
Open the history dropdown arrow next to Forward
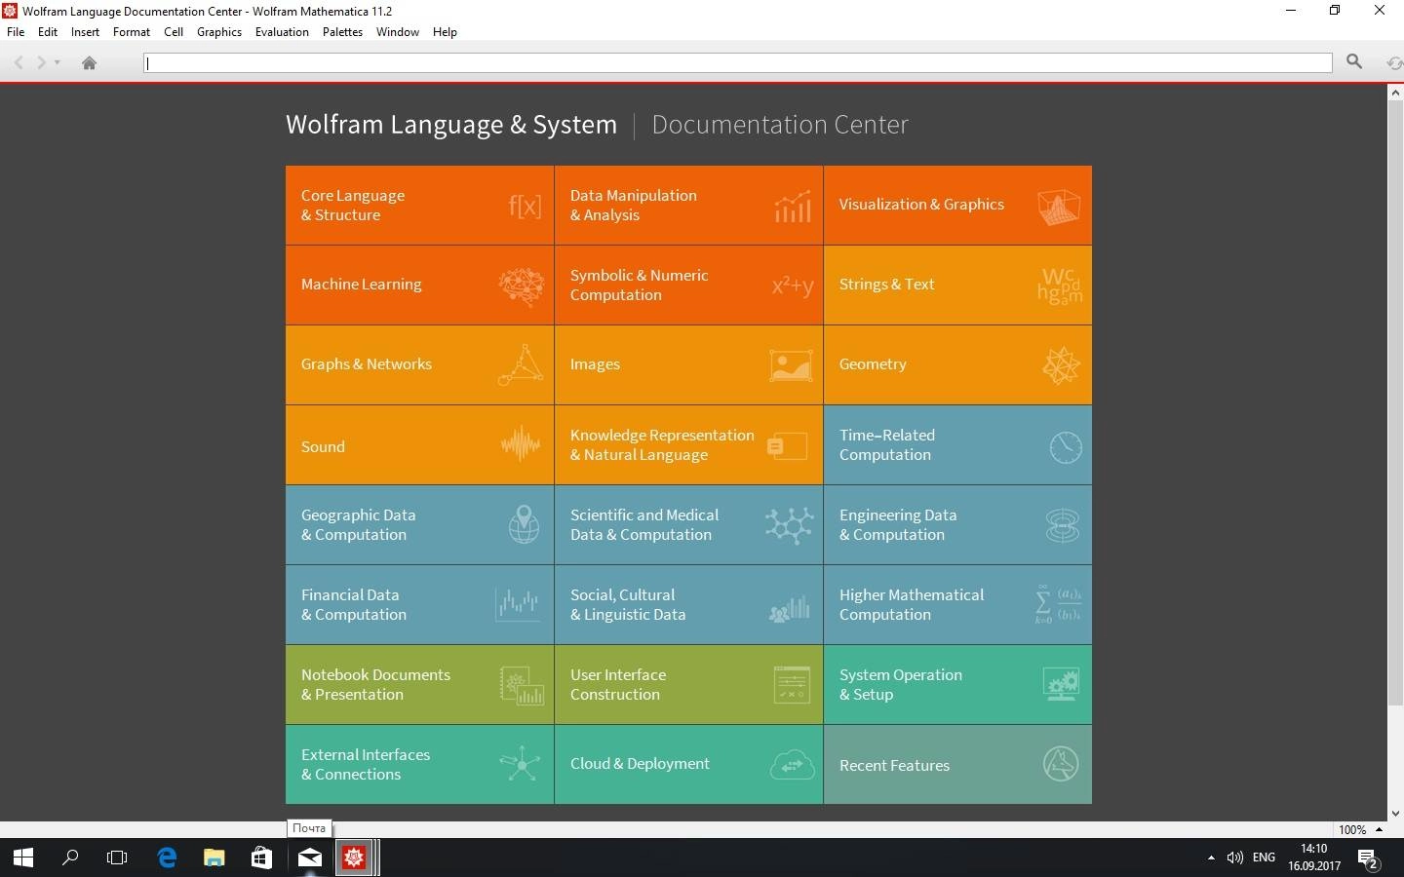(58, 62)
